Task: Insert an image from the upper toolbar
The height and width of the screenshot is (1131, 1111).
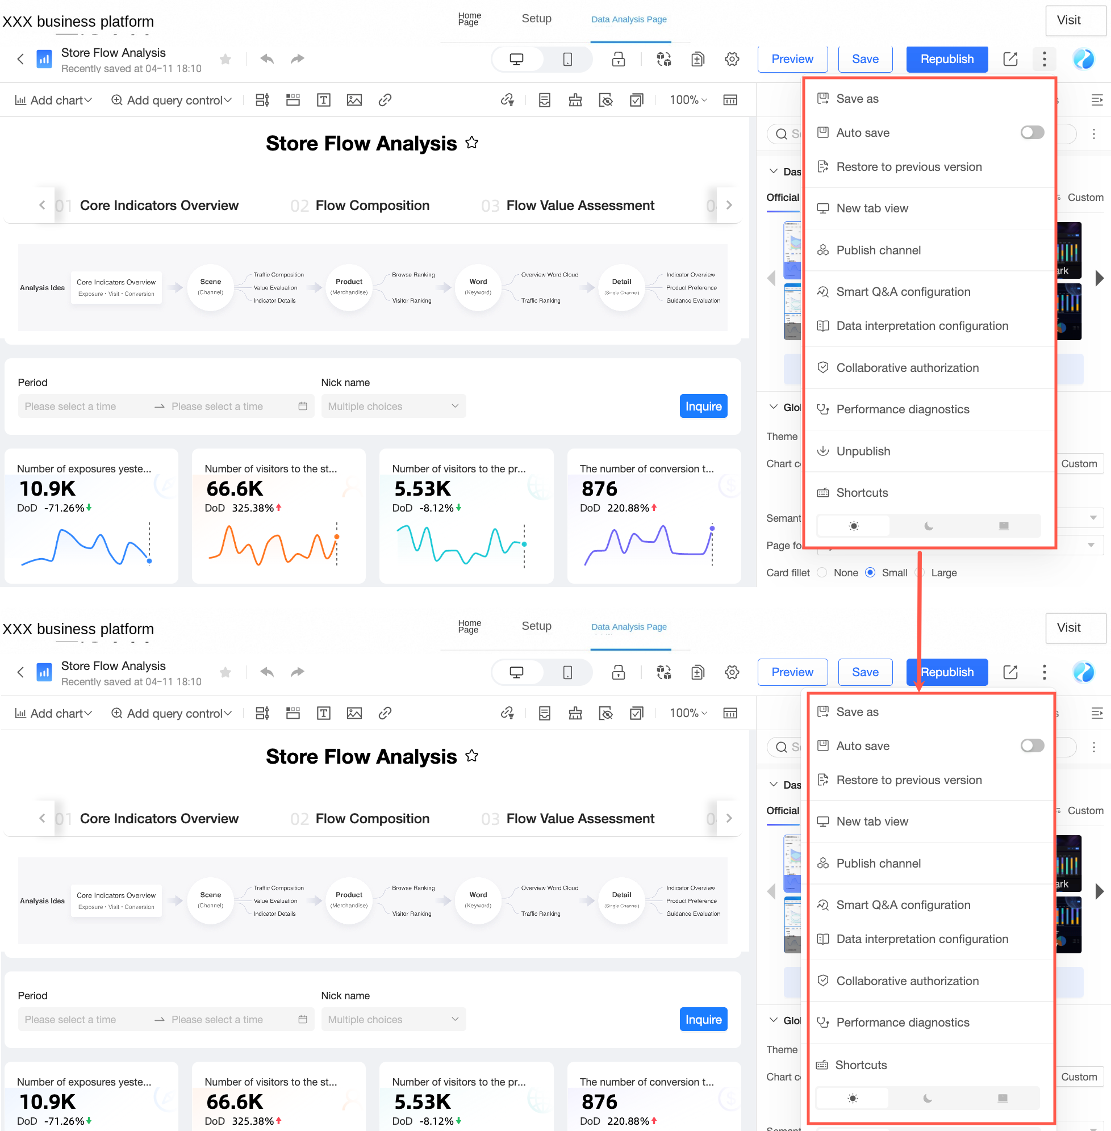Action: (354, 100)
